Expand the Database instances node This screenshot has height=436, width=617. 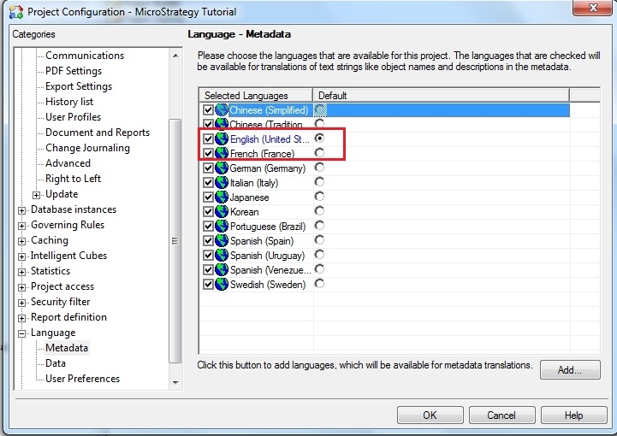point(22,210)
